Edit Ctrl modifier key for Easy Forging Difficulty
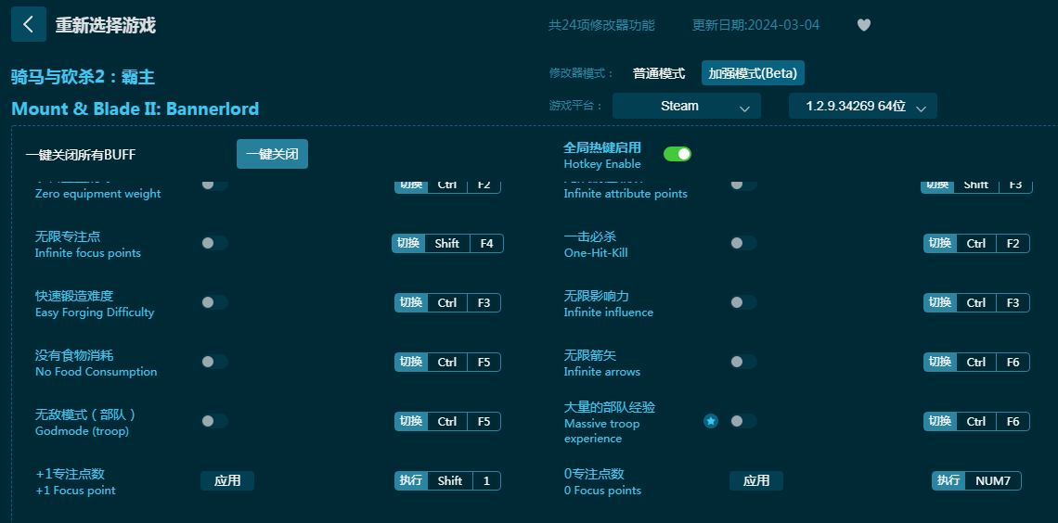This screenshot has width=1058, height=523. [447, 302]
